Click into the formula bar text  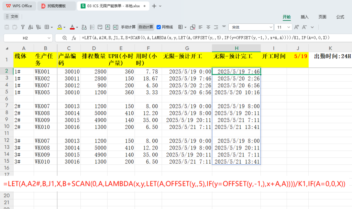point(206,38)
